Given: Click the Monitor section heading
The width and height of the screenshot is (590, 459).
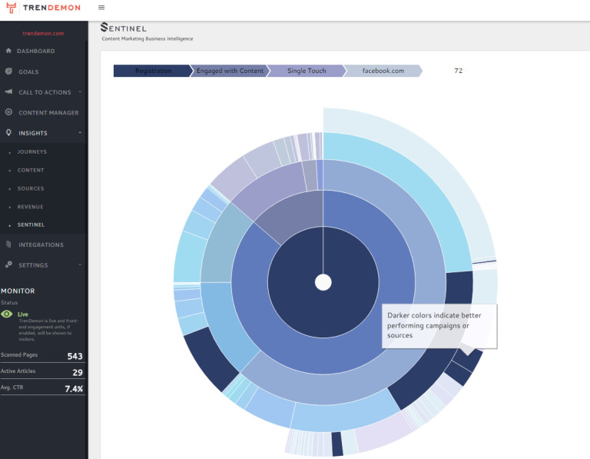Looking at the screenshot, I should (18, 291).
